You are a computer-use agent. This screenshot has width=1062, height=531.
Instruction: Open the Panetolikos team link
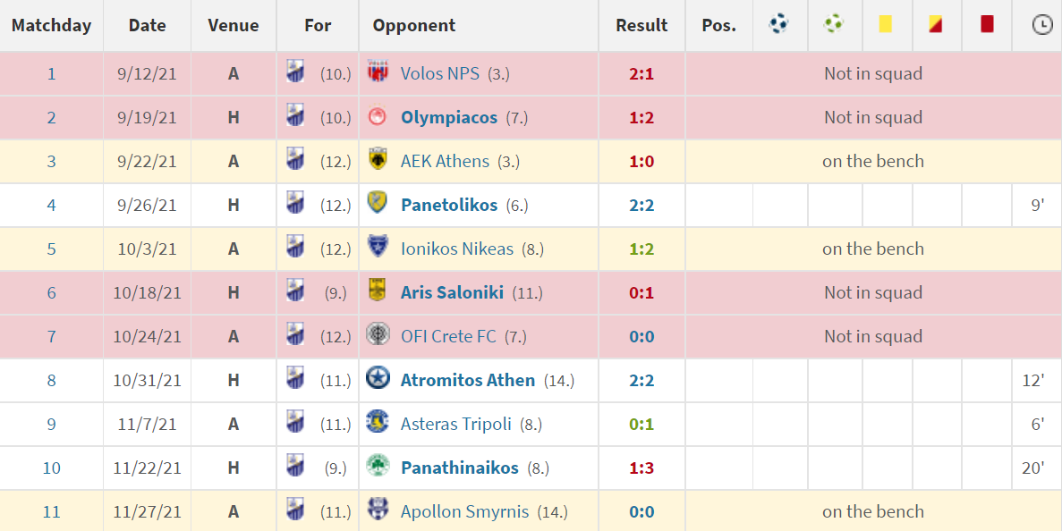(449, 205)
